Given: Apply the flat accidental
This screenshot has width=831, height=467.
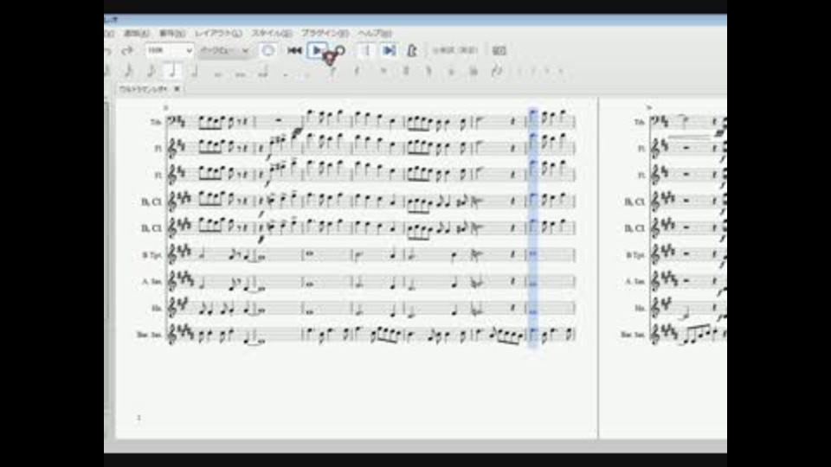Looking at the screenshot, I should click(451, 71).
